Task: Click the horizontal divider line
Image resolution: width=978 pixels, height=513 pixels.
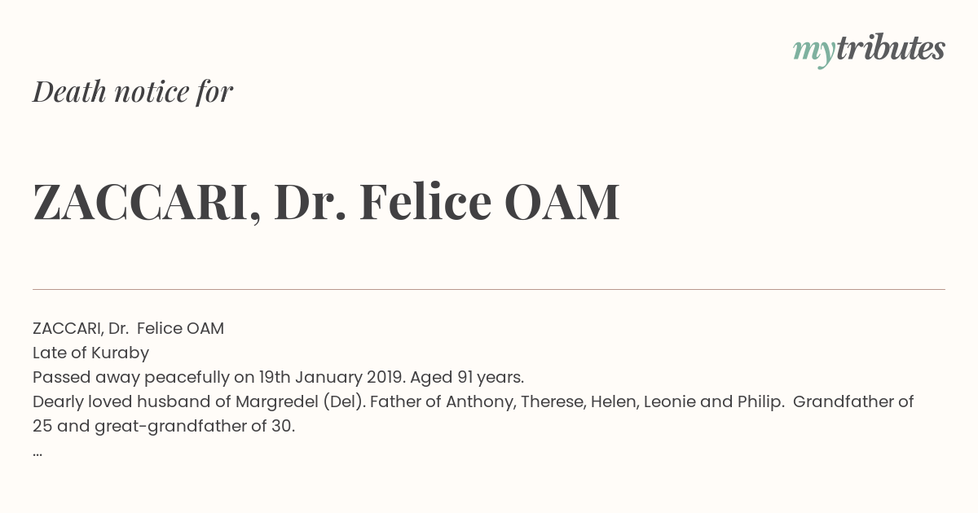Action: coord(489,289)
